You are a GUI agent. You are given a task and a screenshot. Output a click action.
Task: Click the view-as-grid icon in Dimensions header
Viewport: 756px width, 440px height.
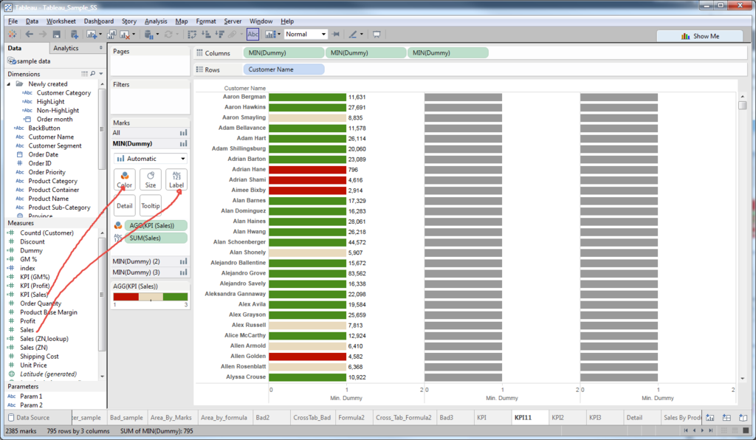coord(84,74)
